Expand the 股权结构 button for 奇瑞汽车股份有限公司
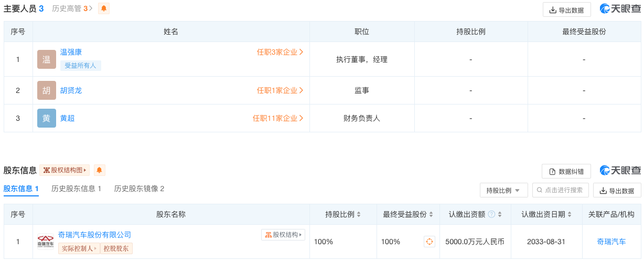Viewport: 644px width, 261px height. 283,235
